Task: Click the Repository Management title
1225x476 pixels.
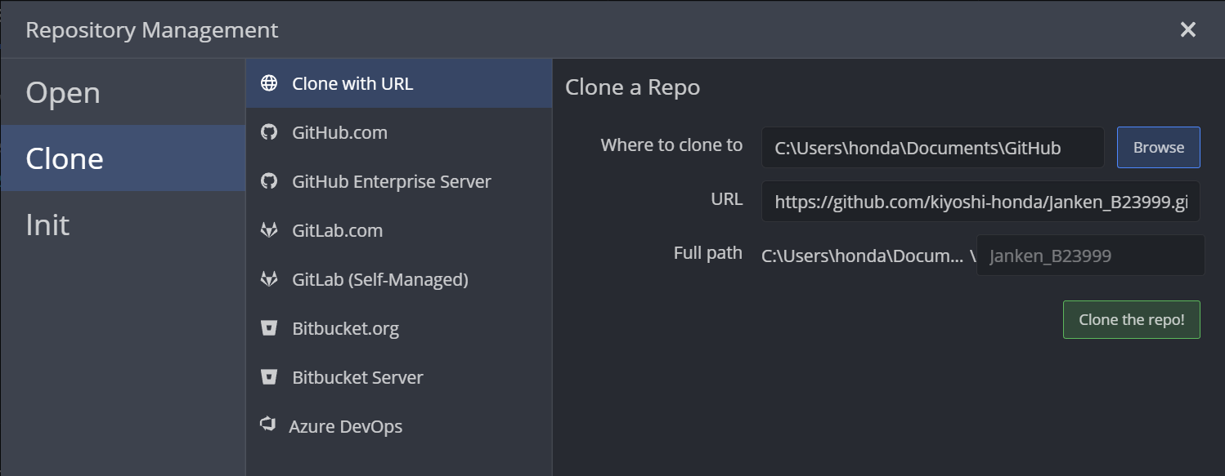Action: [152, 30]
